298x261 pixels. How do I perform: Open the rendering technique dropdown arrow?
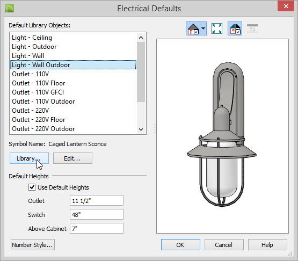203,28
